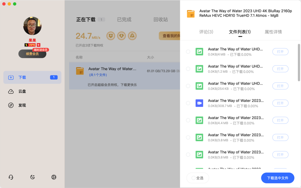Switch to the 回收站 tab
Screen dimensions: 301x188
tap(161, 19)
